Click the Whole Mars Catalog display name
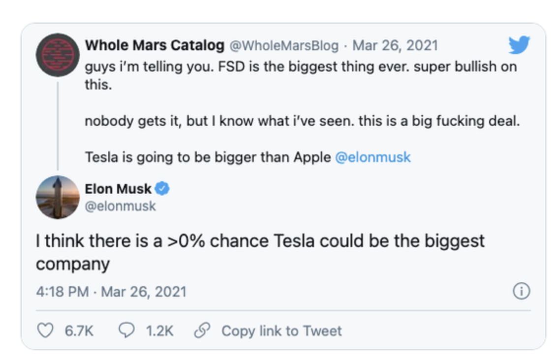557x357 pixels. [x=155, y=46]
